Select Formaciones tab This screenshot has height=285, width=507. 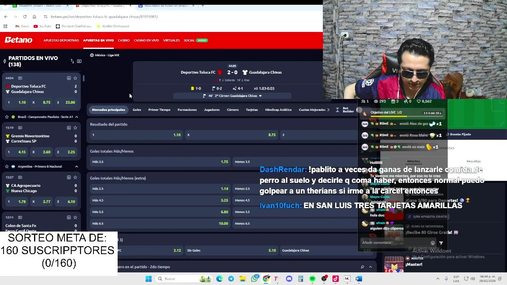(x=187, y=110)
